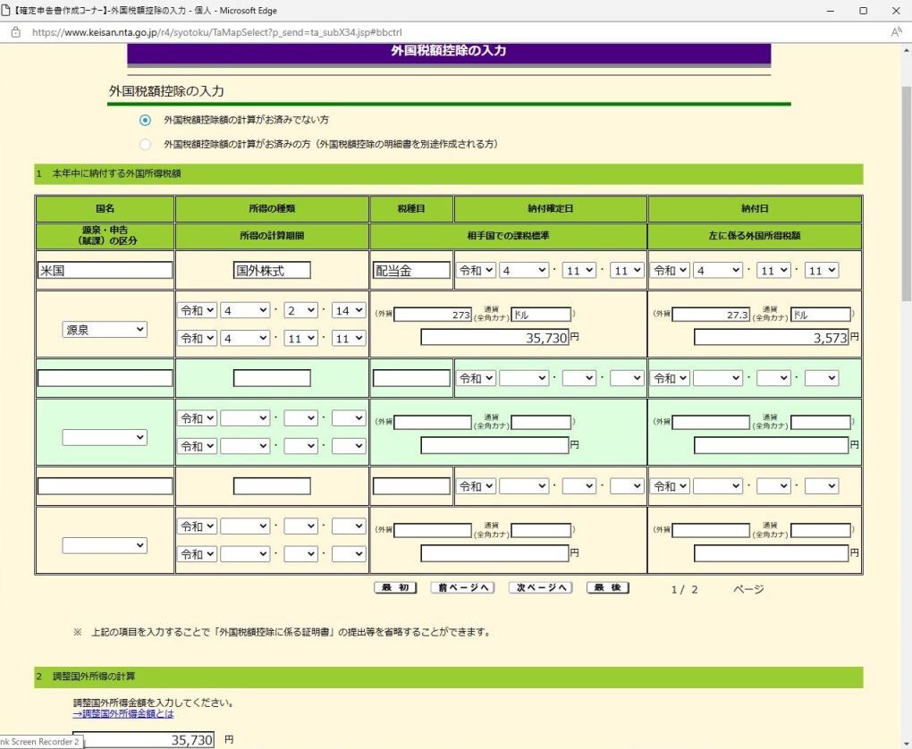Open first row payment date day dropdown
The height and width of the screenshot is (749, 912).
822,271
